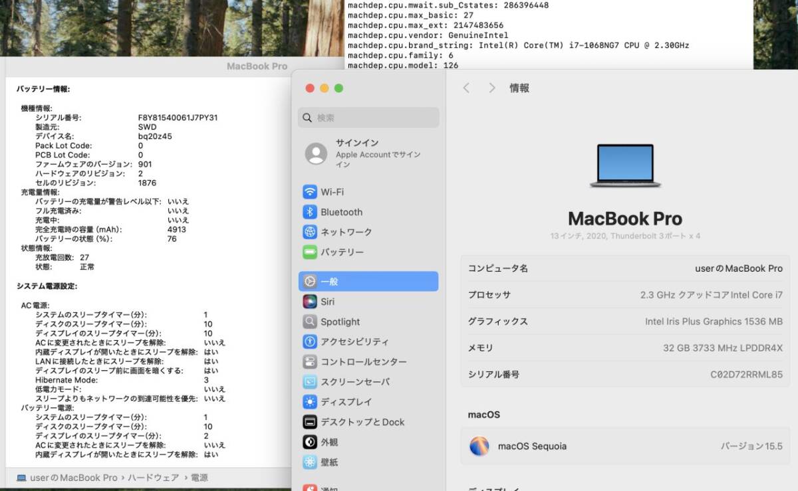The image size is (798, 491).
Task: Click the macOS Sequoia icon
Action: click(479, 446)
